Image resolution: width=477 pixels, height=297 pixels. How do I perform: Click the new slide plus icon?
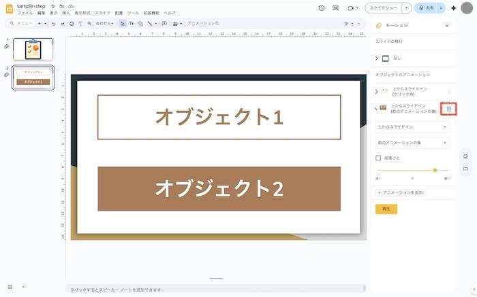pos(40,23)
